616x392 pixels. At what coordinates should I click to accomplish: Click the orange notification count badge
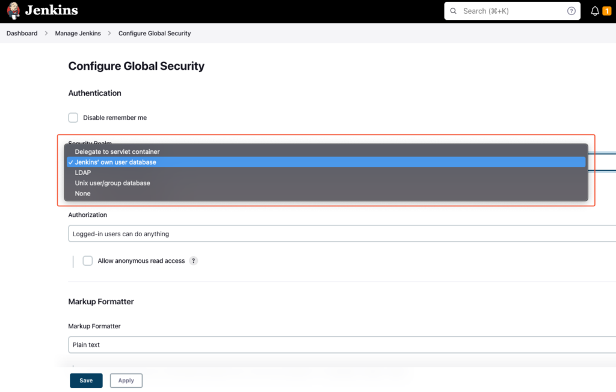[x=607, y=11]
